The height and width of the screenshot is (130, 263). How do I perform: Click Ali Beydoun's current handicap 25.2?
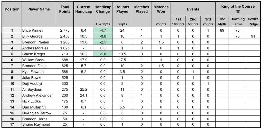(x=83, y=89)
